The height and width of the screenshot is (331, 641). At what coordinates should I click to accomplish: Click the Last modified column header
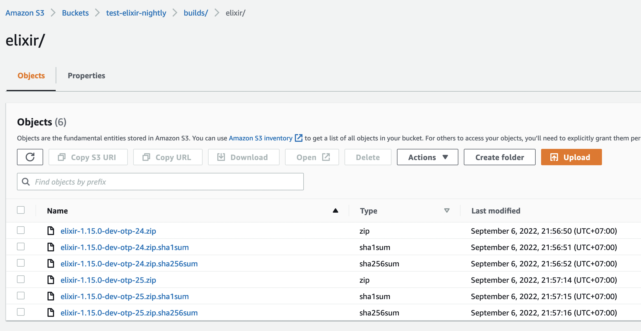(x=495, y=211)
